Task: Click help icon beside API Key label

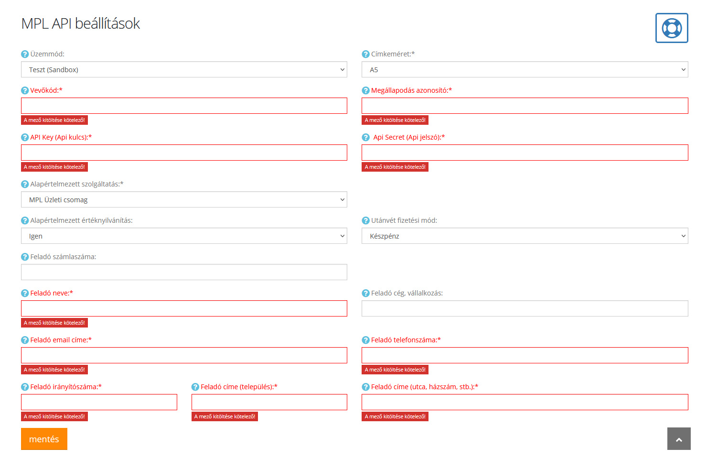Action: pyautogui.click(x=25, y=137)
